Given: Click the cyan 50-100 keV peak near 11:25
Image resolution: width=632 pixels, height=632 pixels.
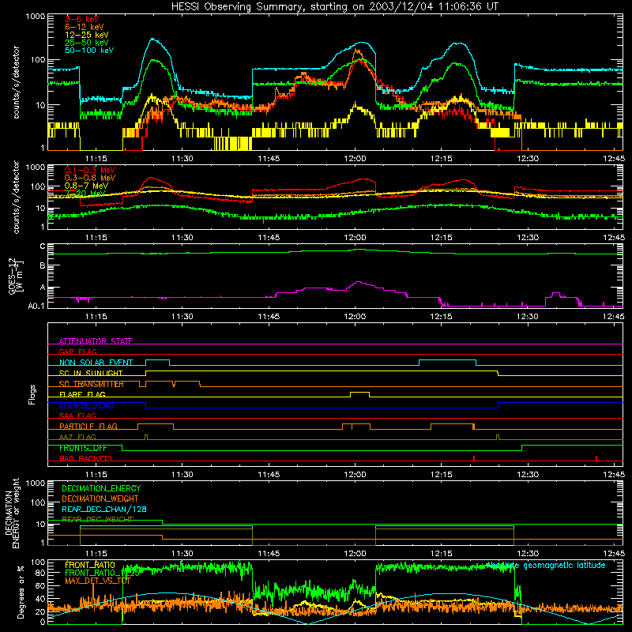Looking at the screenshot, I should pos(153,39).
